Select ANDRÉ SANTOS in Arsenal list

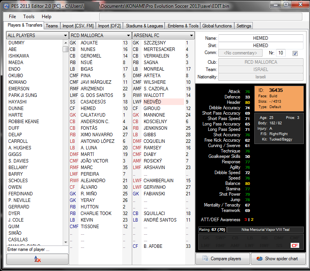160,220
